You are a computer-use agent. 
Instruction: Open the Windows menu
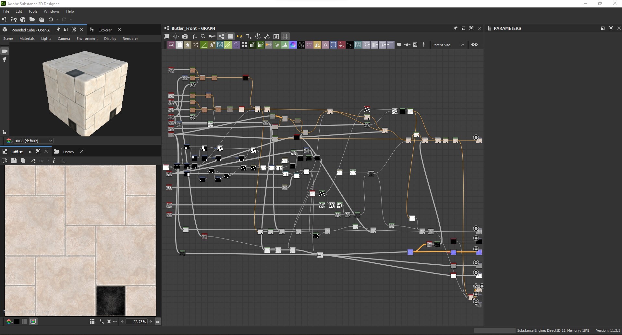(52, 11)
